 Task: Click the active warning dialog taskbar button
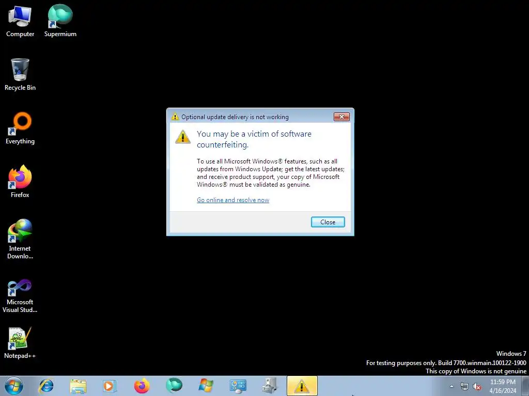[x=302, y=386]
